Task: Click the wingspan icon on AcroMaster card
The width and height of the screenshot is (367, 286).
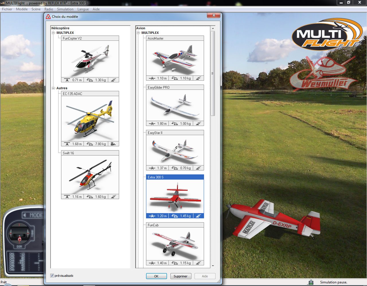Action: coord(152,78)
